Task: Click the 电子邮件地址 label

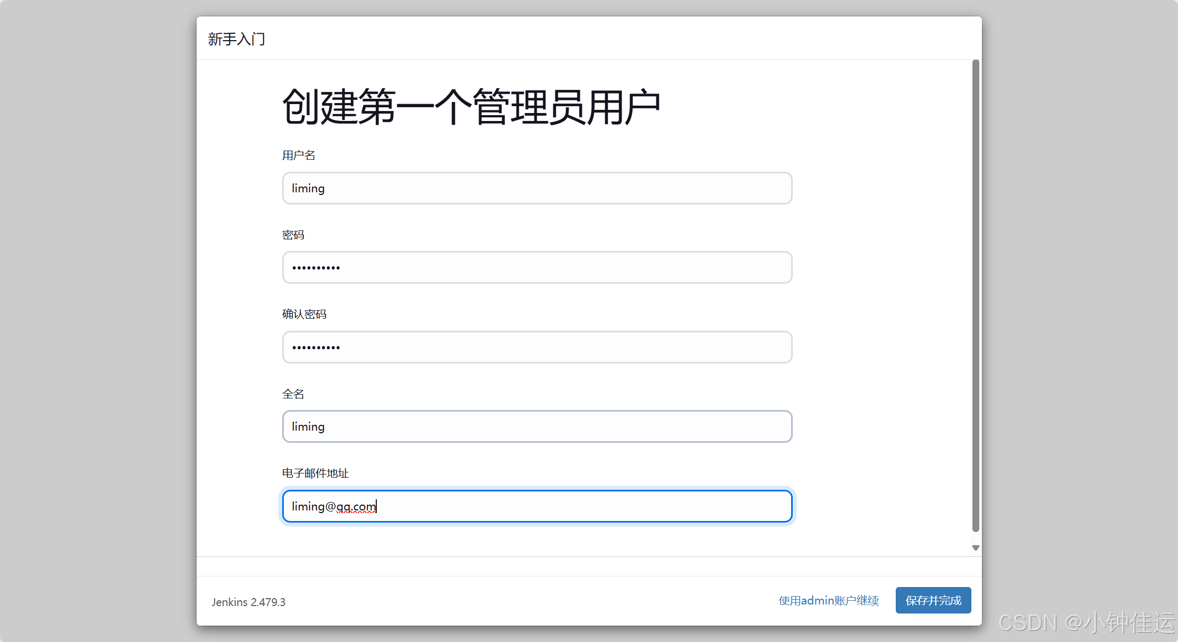Action: click(316, 473)
